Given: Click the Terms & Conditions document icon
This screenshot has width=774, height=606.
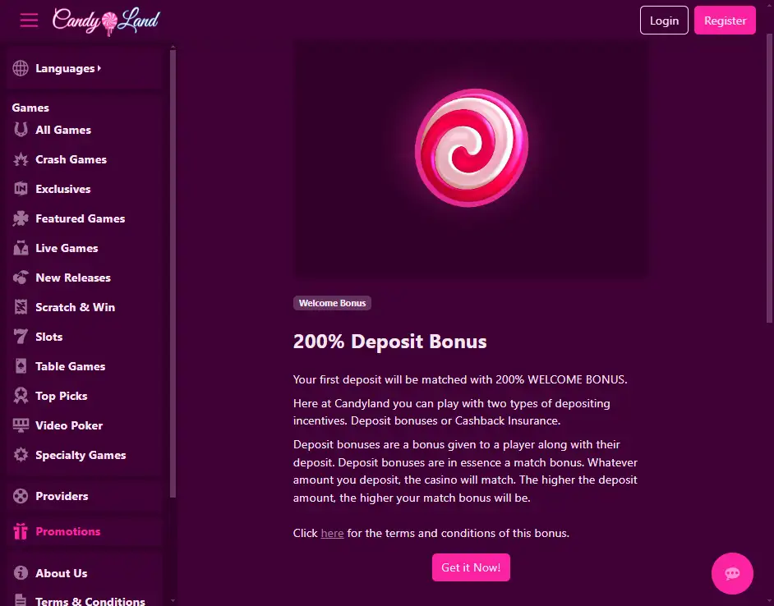Looking at the screenshot, I should click(x=21, y=600).
